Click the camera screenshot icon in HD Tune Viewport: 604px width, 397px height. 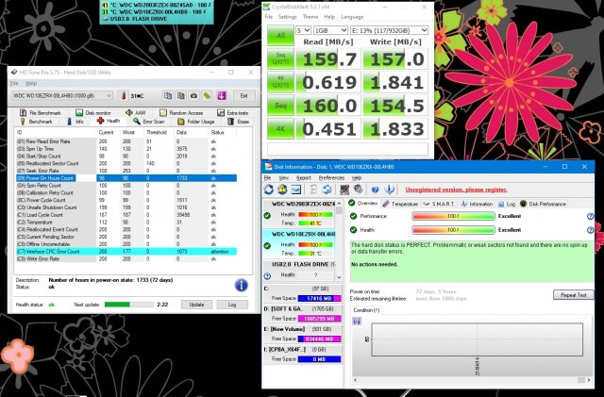point(192,95)
